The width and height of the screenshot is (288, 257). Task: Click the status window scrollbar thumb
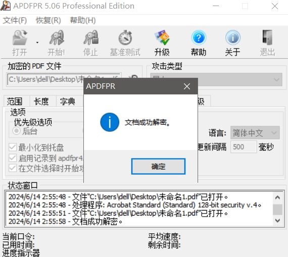[277, 210]
